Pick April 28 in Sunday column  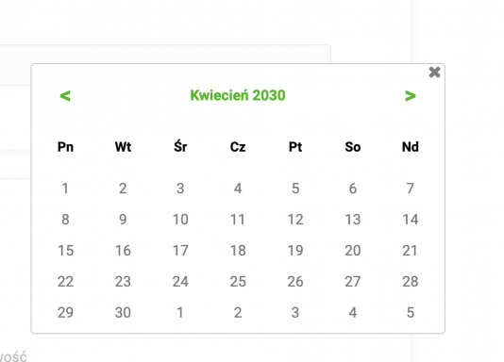click(411, 282)
